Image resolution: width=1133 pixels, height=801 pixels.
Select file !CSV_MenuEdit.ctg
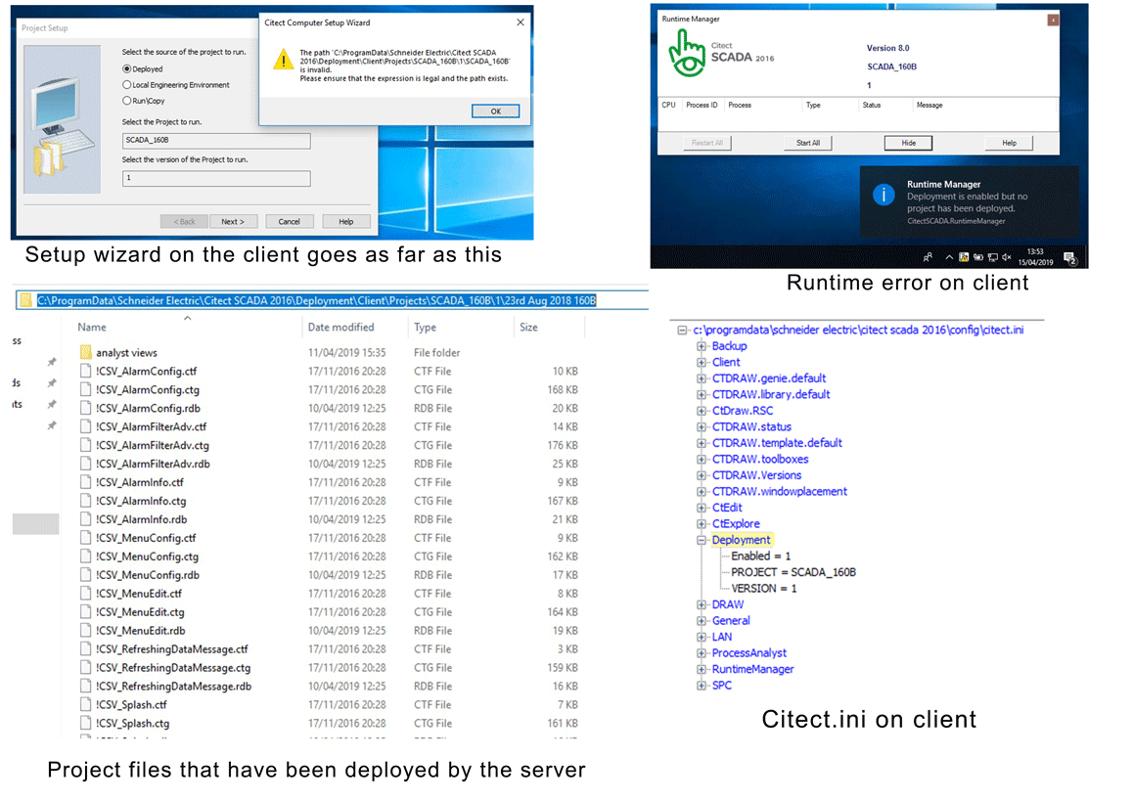coord(140,612)
